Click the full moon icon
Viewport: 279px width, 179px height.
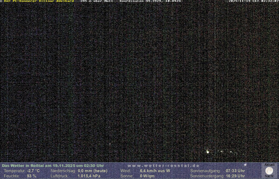(269, 171)
